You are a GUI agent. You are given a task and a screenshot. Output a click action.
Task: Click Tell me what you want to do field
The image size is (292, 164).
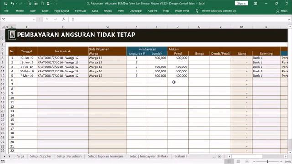point(219,11)
